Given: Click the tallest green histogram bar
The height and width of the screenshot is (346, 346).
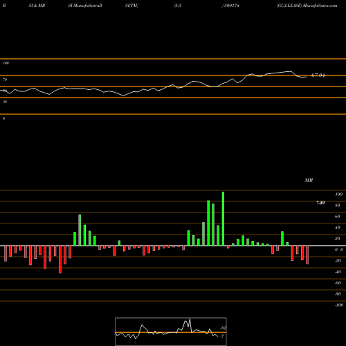Looking at the screenshot, I should pyautogui.click(x=223, y=219).
